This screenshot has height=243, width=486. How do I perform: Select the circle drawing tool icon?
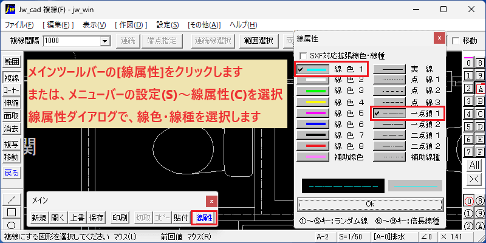click(x=12, y=225)
